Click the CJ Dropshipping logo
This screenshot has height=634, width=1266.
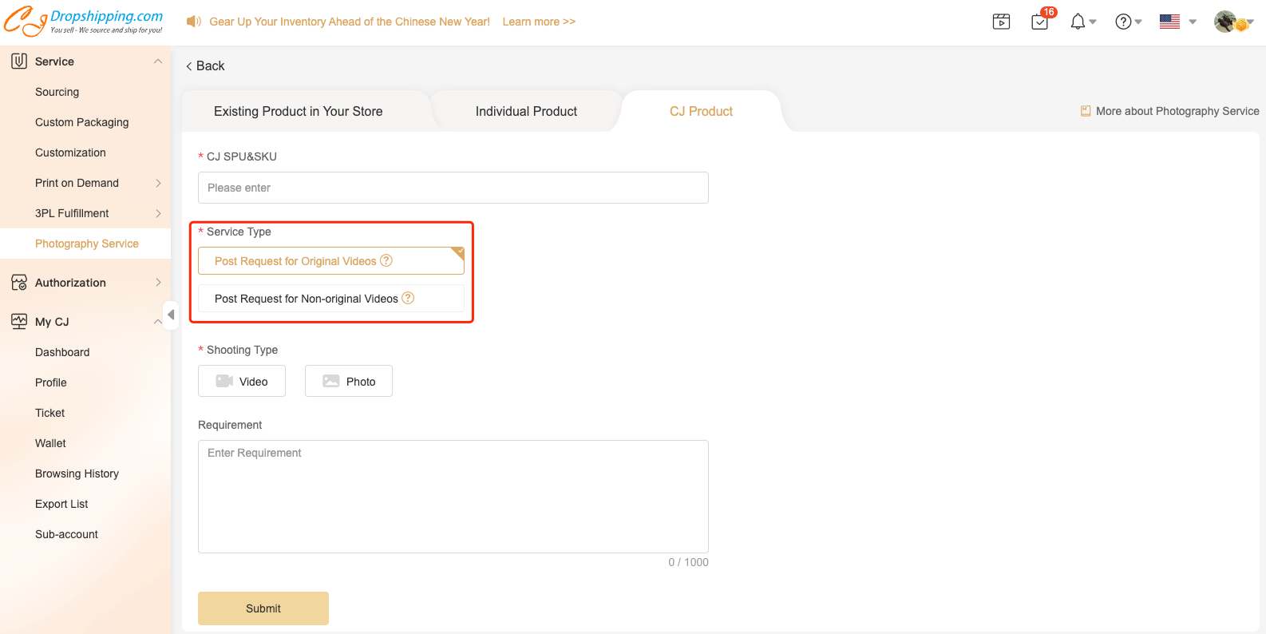[x=84, y=22]
